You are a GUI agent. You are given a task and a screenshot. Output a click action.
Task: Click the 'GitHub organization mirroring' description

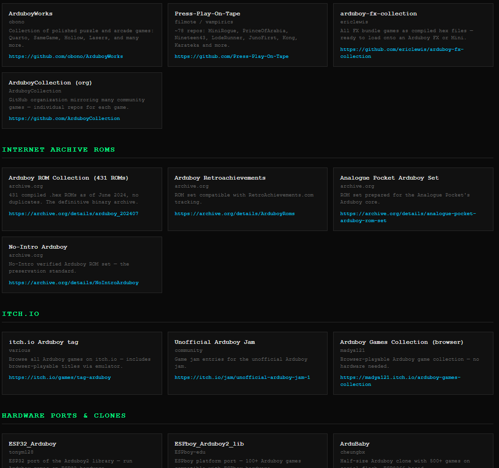pos(77,104)
